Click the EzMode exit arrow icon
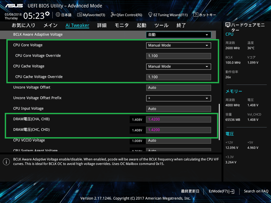 (x=232, y=191)
